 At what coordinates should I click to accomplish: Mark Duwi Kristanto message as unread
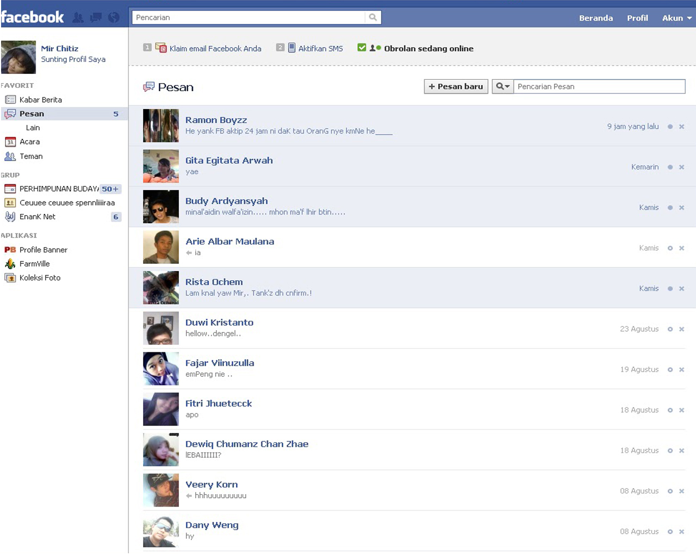coord(670,329)
